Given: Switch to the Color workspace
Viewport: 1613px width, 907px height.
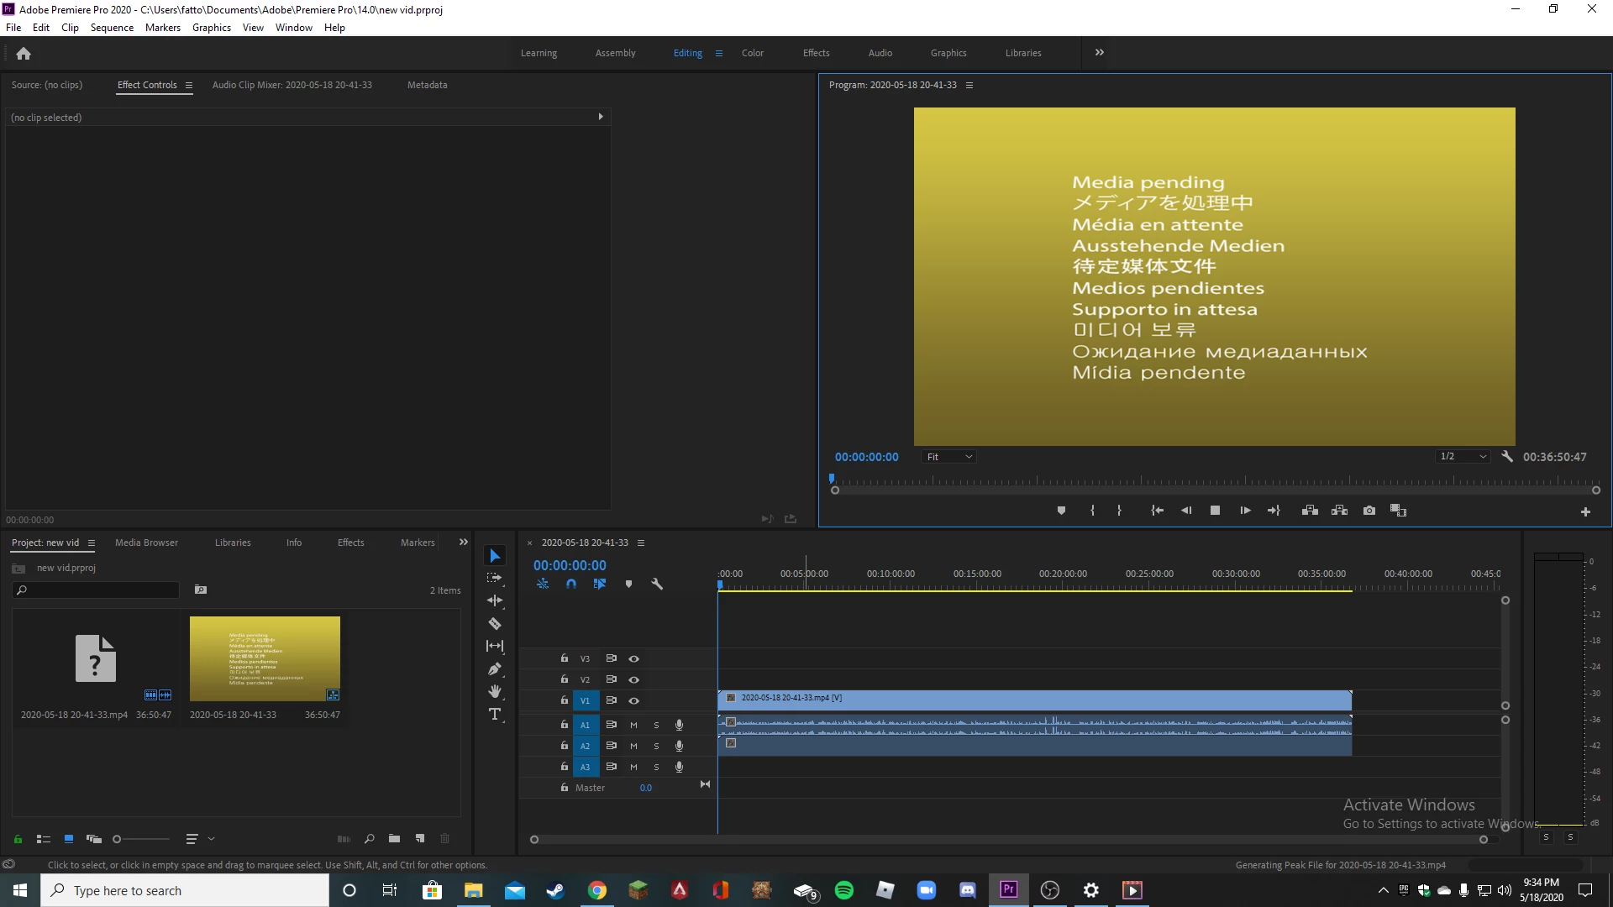Looking at the screenshot, I should 752,53.
